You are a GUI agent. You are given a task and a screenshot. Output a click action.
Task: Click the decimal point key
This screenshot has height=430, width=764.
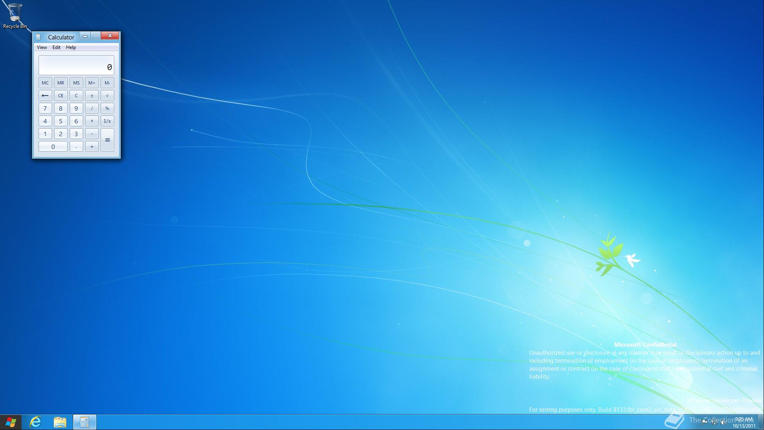point(76,147)
